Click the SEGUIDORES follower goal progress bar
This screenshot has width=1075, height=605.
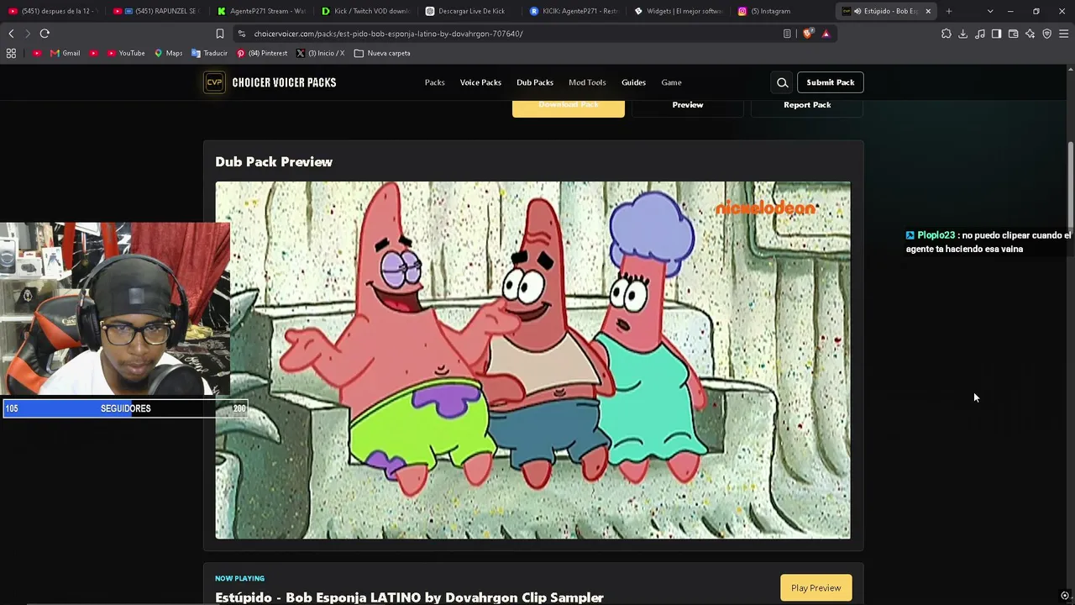pyautogui.click(x=125, y=408)
